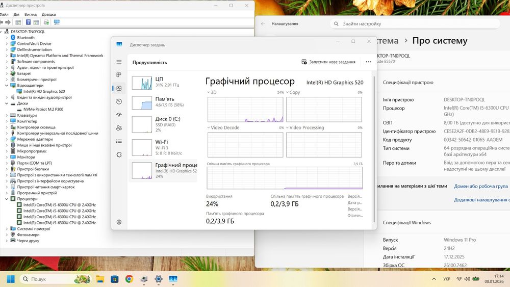The width and height of the screenshot is (510, 287).
Task: Collapse the Диски category
Action: (x=7, y=103)
